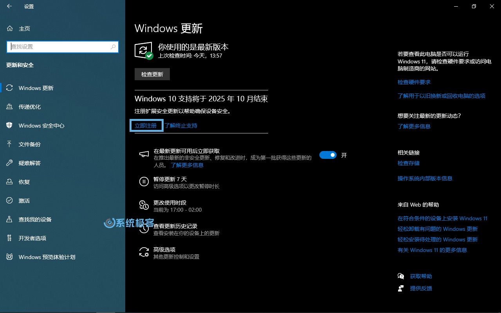Click the pause icon for 暂停更新 7 天
501x313 pixels.
[144, 182]
